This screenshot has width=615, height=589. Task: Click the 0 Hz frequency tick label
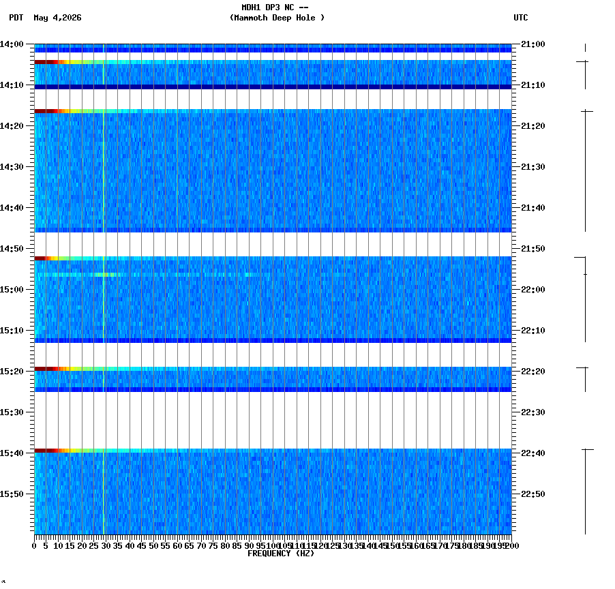35,546
